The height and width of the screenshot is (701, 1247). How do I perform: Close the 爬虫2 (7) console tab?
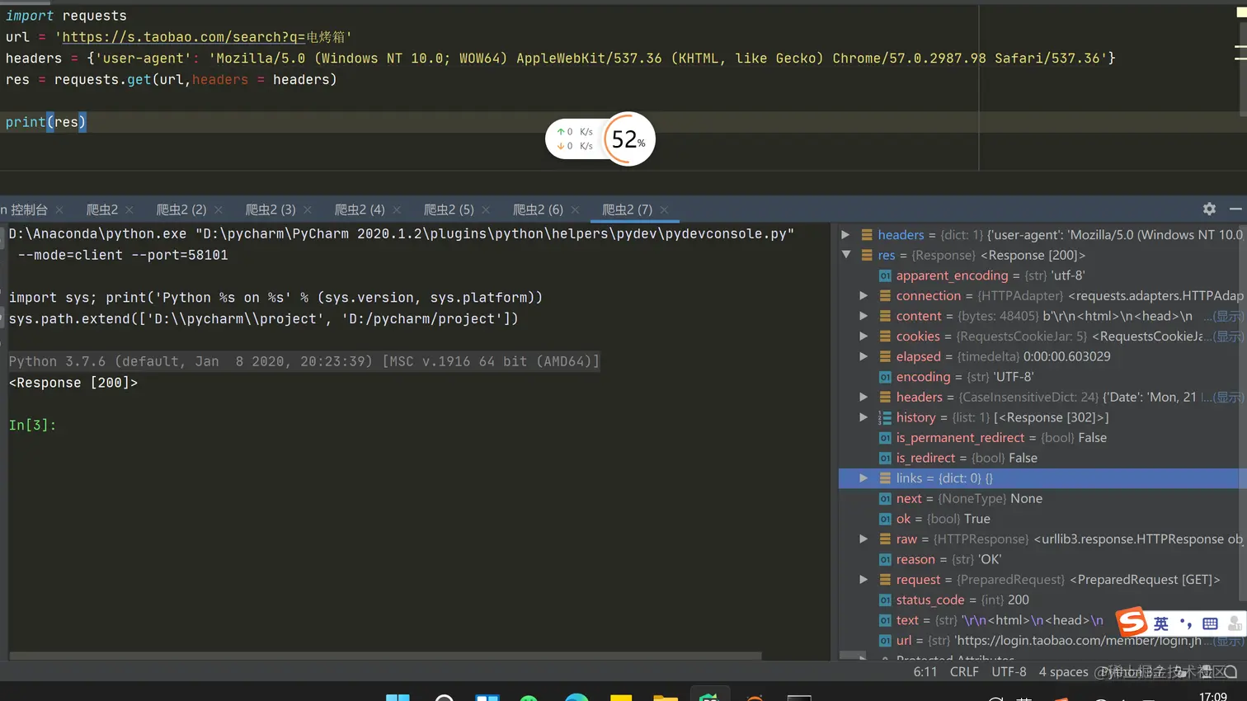point(664,210)
